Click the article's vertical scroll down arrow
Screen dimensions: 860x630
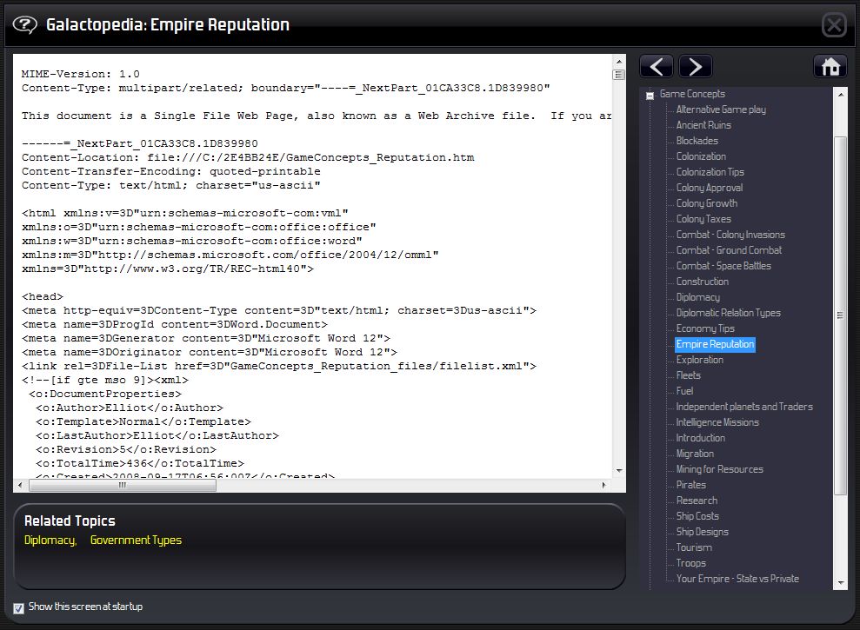[618, 470]
